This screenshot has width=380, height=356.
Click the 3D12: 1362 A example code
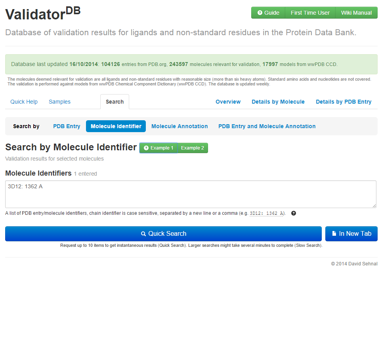coord(266,213)
